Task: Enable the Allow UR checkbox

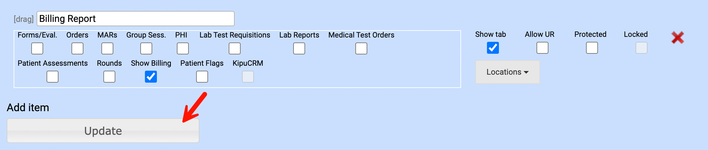Action: [x=542, y=48]
